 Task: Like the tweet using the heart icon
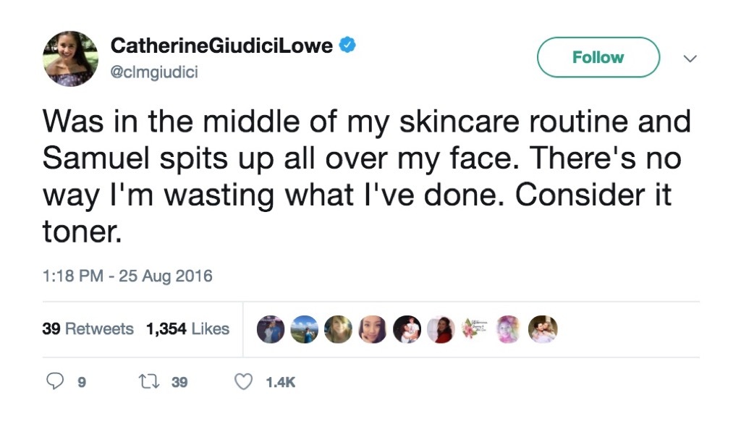coord(244,380)
